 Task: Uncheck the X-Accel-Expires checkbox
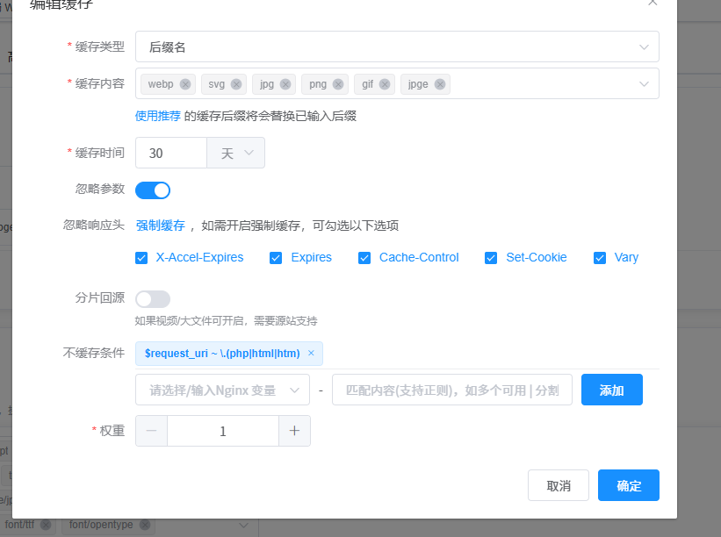click(141, 258)
